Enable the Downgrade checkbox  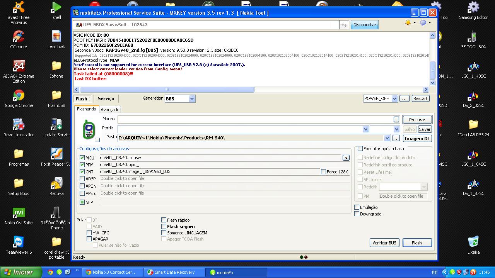coord(357,214)
